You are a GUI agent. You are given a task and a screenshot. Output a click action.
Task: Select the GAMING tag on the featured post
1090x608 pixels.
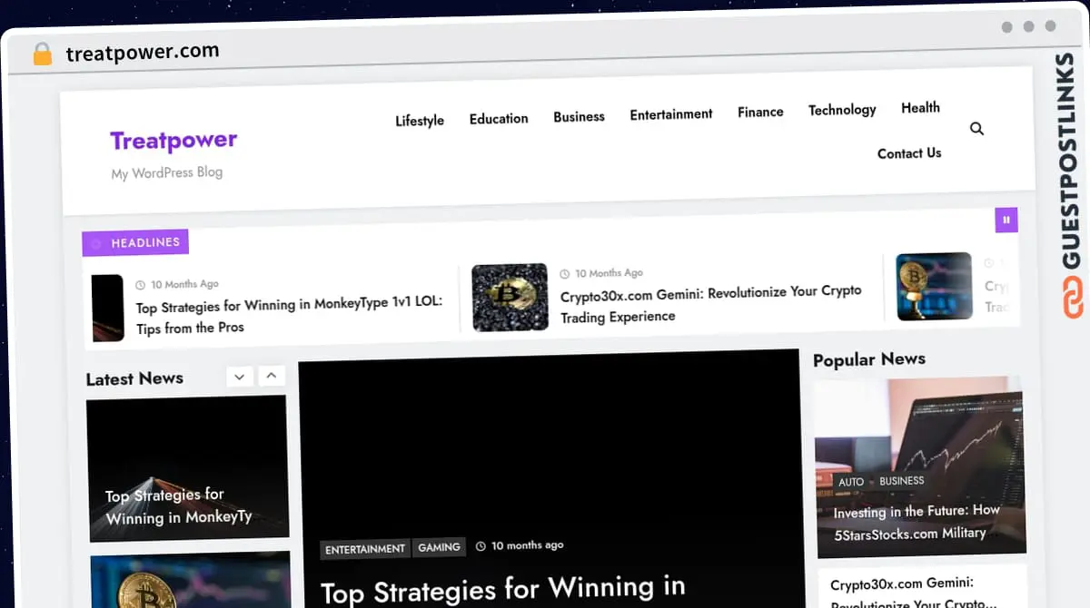click(x=440, y=547)
